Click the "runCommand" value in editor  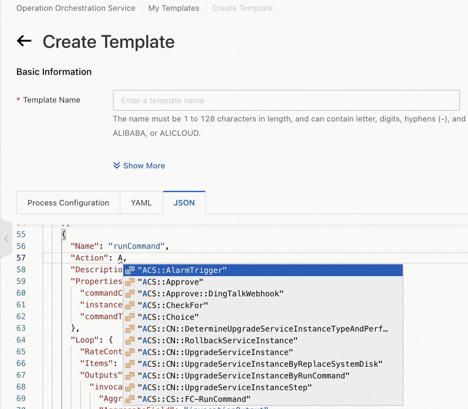click(137, 246)
